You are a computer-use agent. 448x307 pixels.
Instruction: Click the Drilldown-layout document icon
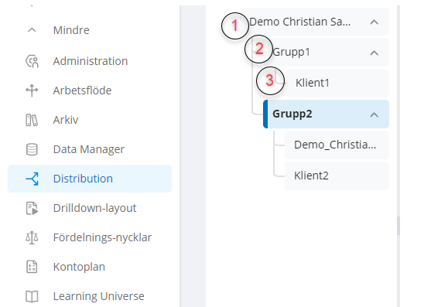(32, 208)
